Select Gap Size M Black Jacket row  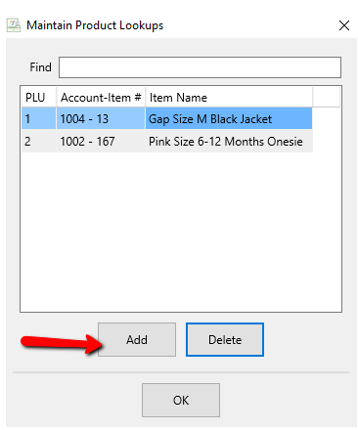pyautogui.click(x=167, y=119)
